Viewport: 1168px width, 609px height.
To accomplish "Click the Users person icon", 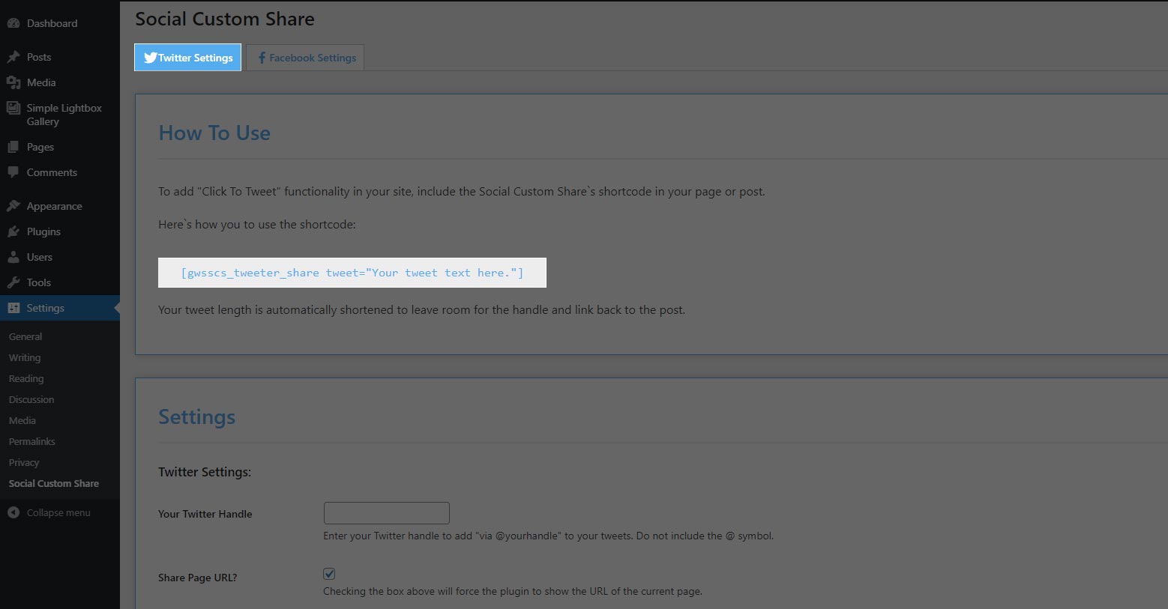I will (13, 257).
